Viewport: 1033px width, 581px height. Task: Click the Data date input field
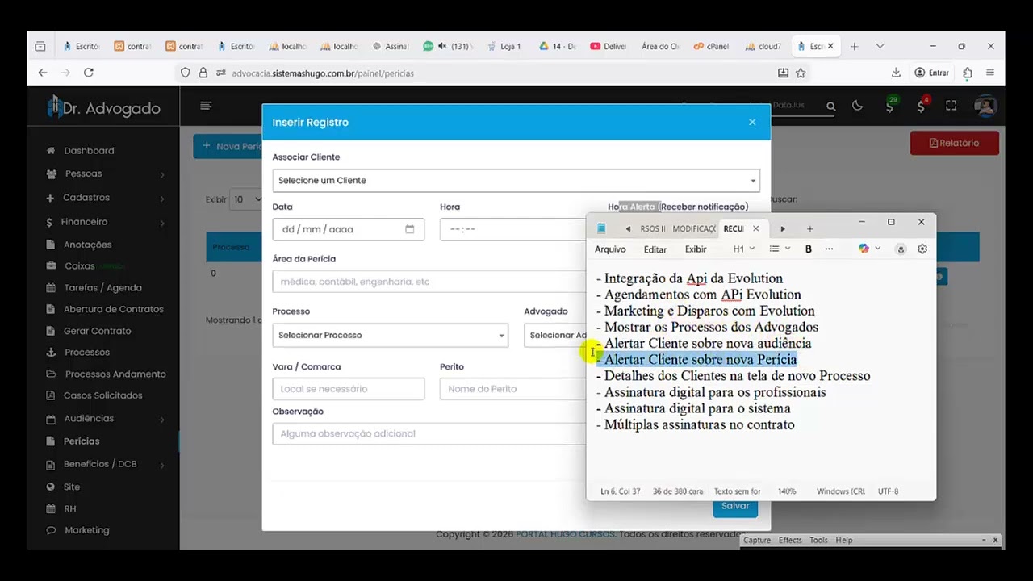(x=348, y=229)
